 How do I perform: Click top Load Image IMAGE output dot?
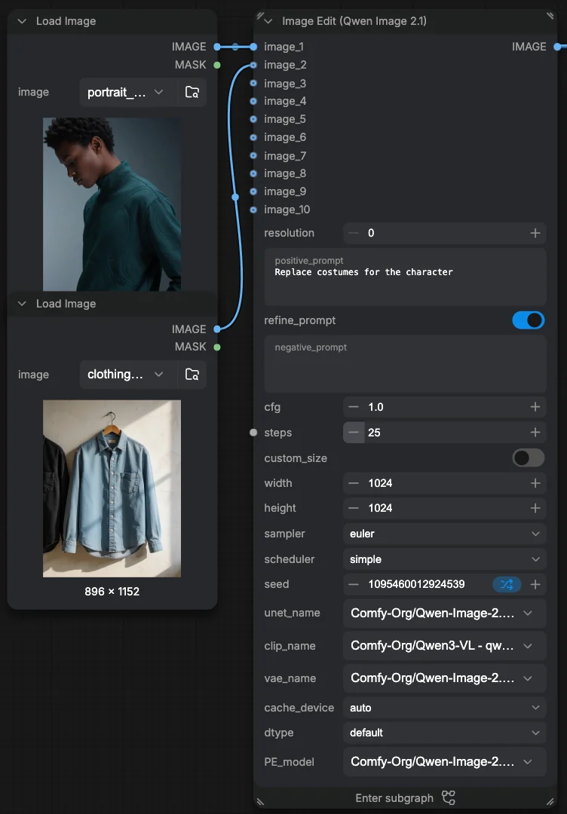click(217, 47)
